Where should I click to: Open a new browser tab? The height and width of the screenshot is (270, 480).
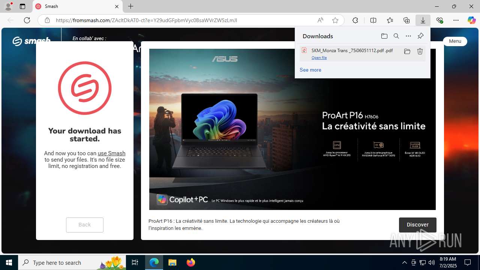(130, 6)
